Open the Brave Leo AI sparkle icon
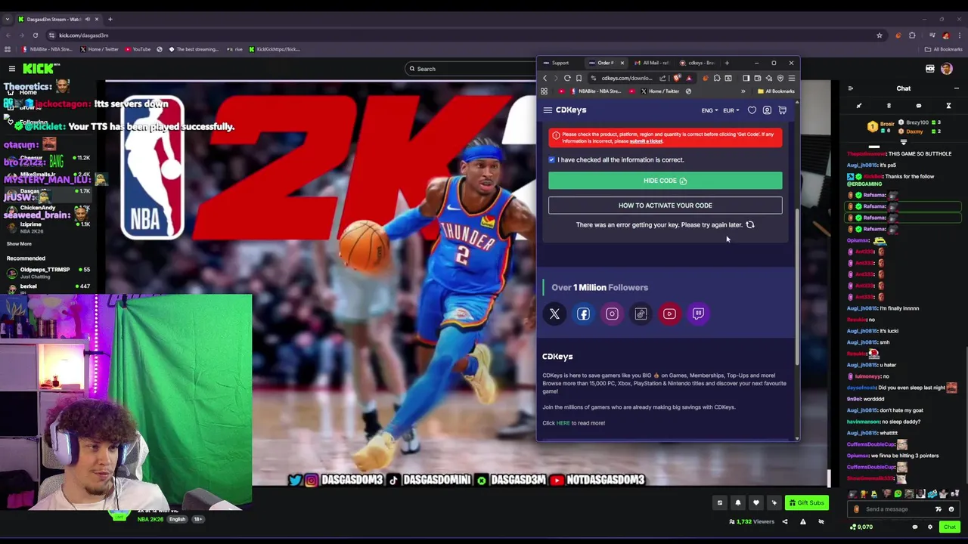Viewport: 968px width, 544px height. [x=769, y=78]
